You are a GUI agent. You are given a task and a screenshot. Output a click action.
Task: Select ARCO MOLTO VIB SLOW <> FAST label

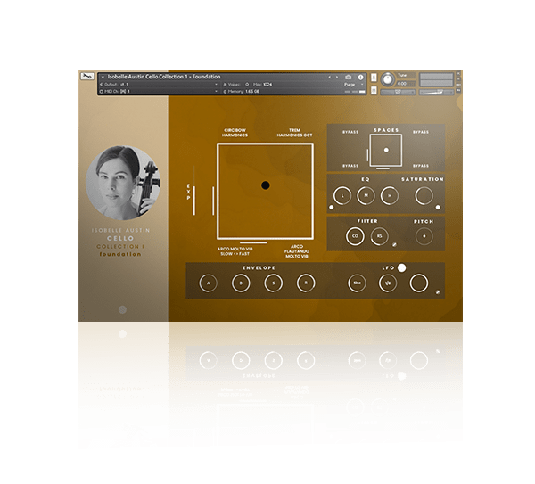235,251
